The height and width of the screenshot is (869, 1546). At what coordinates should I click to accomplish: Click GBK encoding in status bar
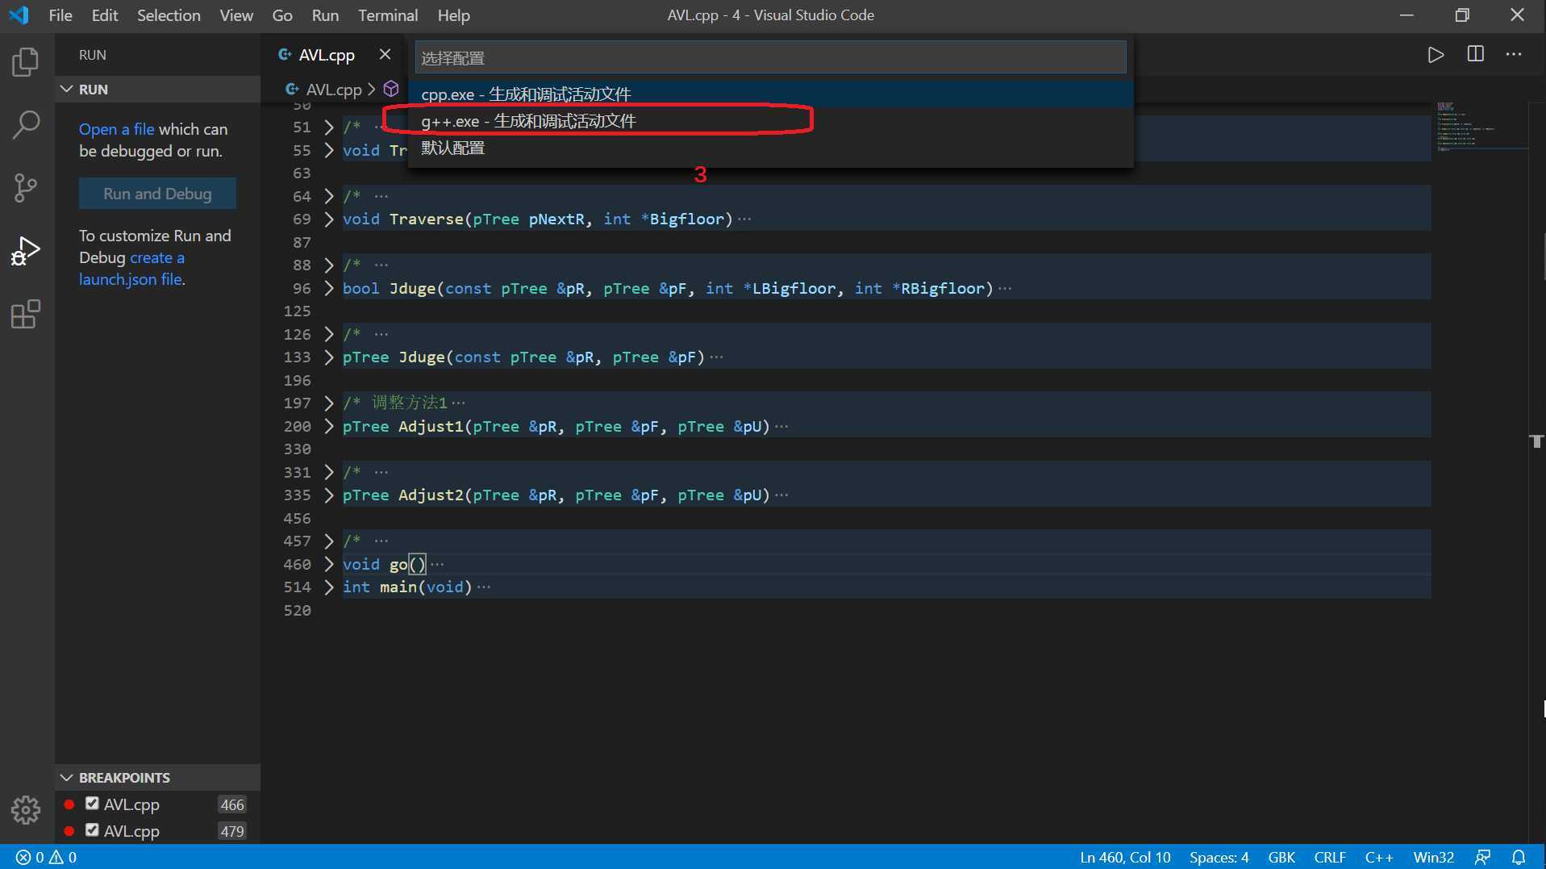pos(1281,858)
